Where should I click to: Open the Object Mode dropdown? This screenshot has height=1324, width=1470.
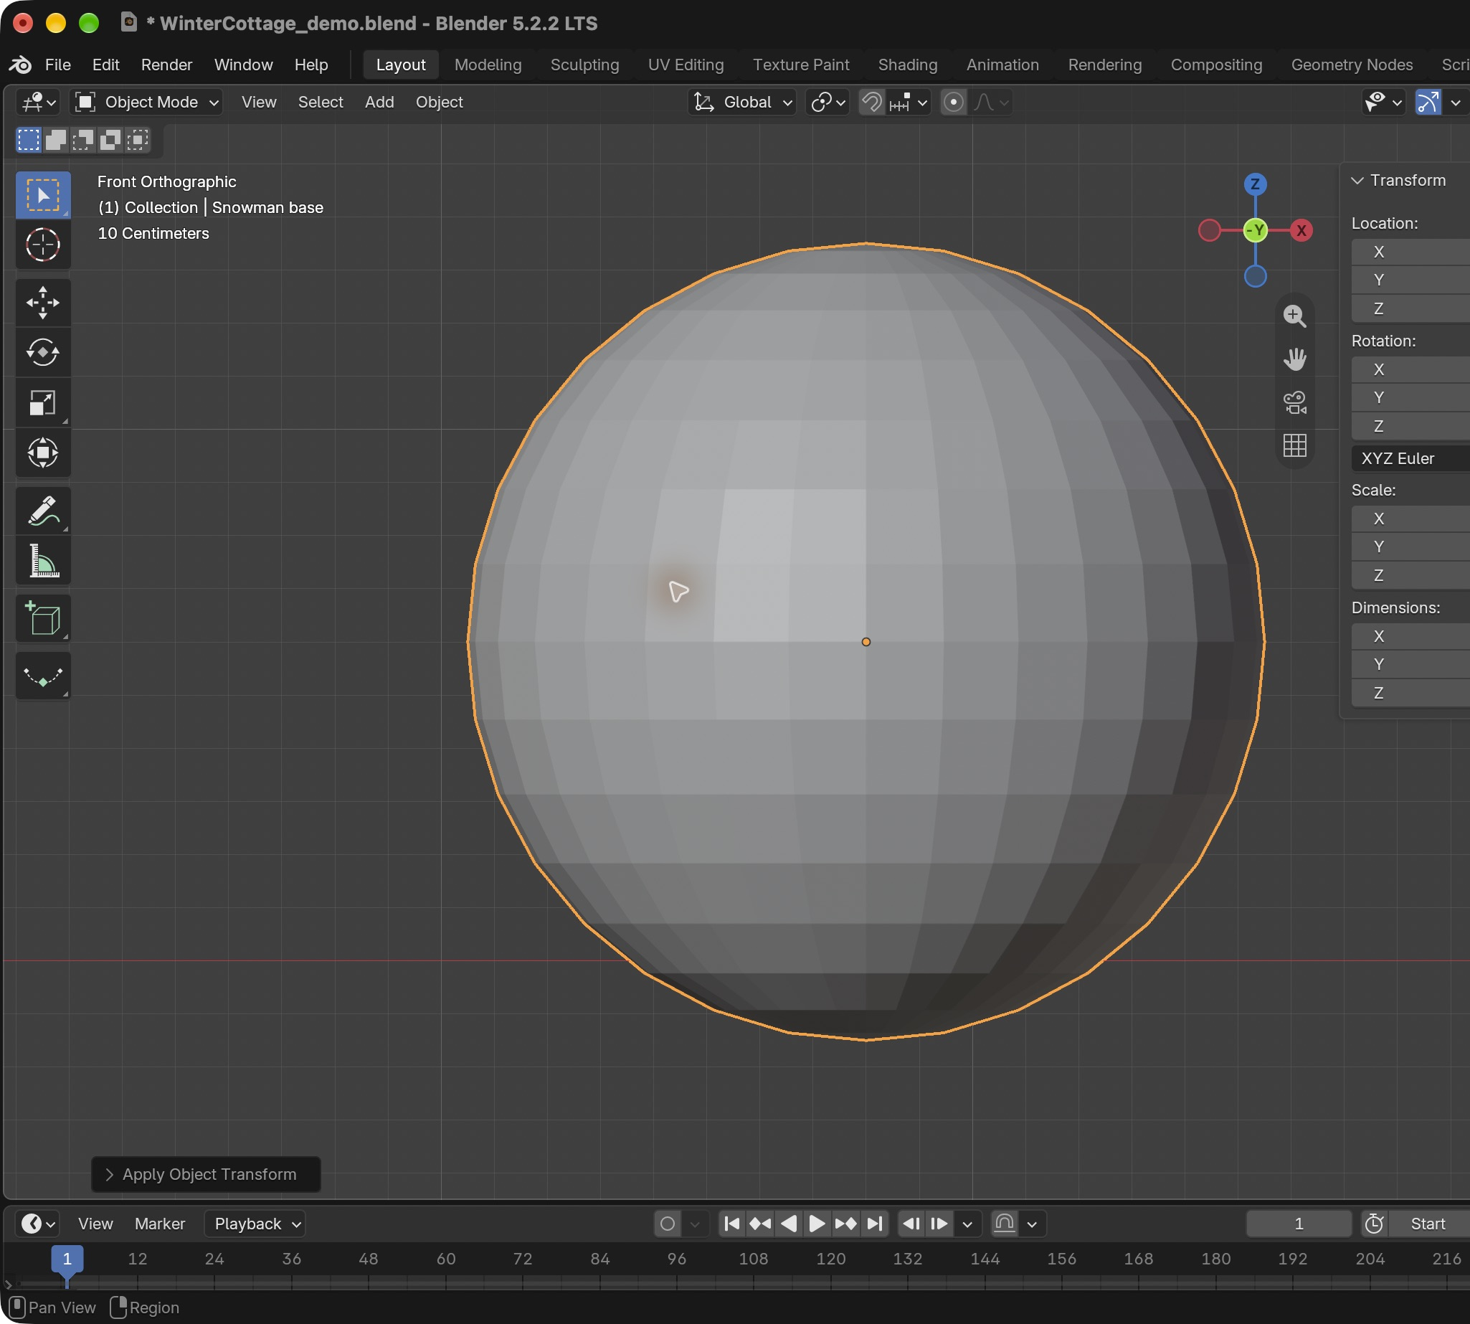[x=147, y=102]
